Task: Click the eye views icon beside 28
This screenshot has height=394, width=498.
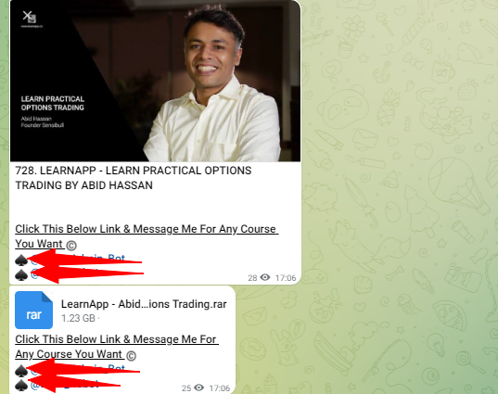Action: click(x=265, y=277)
